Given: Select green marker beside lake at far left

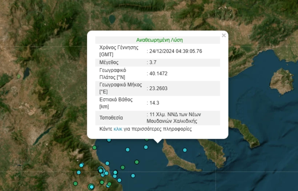Looking at the screenshot, I should click(x=19, y=76).
